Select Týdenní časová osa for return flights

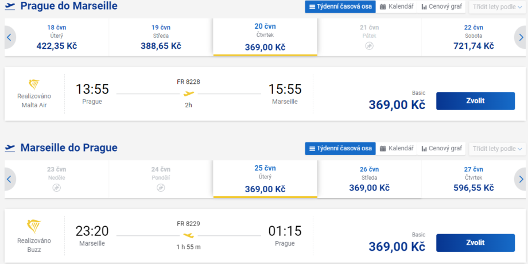(340, 149)
